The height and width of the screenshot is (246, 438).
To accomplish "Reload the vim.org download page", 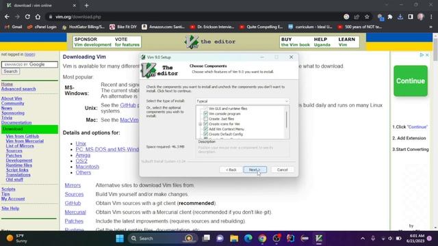I will point(27,16).
